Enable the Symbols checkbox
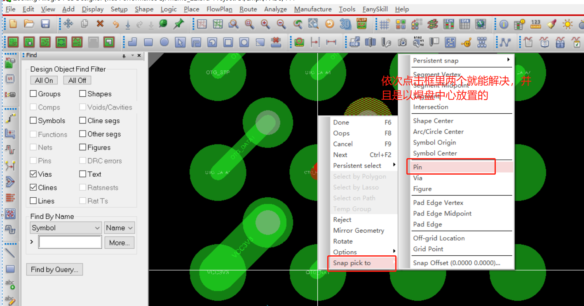 (33, 121)
